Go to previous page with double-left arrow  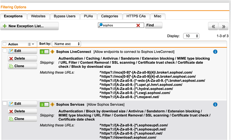click(213, 26)
